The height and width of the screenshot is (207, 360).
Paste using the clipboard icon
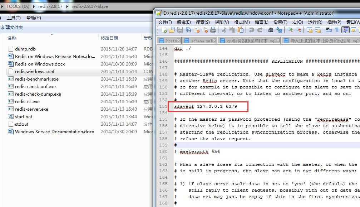240,30
